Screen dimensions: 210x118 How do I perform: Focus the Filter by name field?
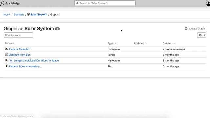[x=18, y=35]
